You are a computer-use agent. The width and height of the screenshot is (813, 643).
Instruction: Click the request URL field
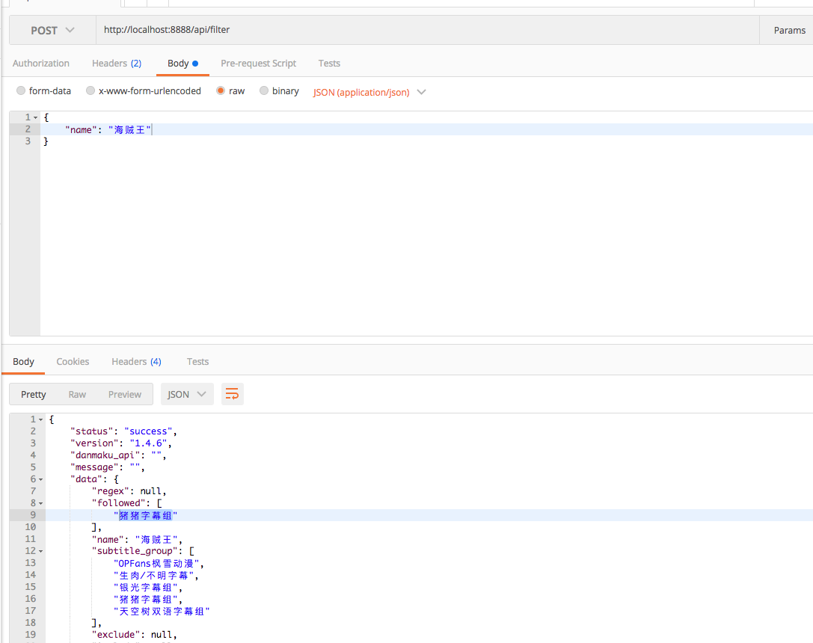tap(428, 30)
